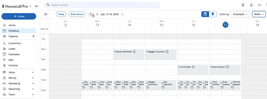Screen dimensions: 267x99
Task: Open the notifications bell
Action: click(x=251, y=5)
